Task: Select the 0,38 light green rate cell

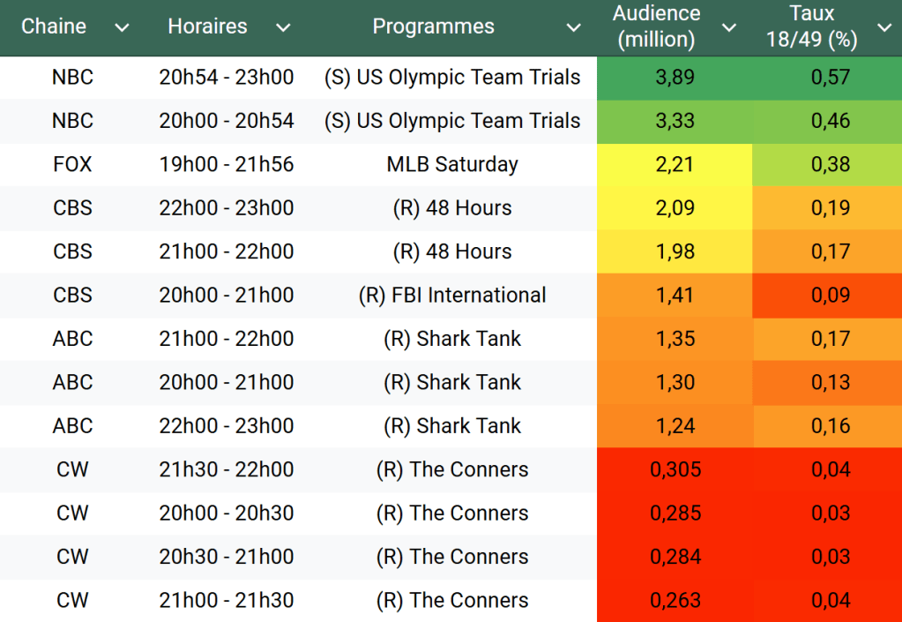Action: click(830, 164)
